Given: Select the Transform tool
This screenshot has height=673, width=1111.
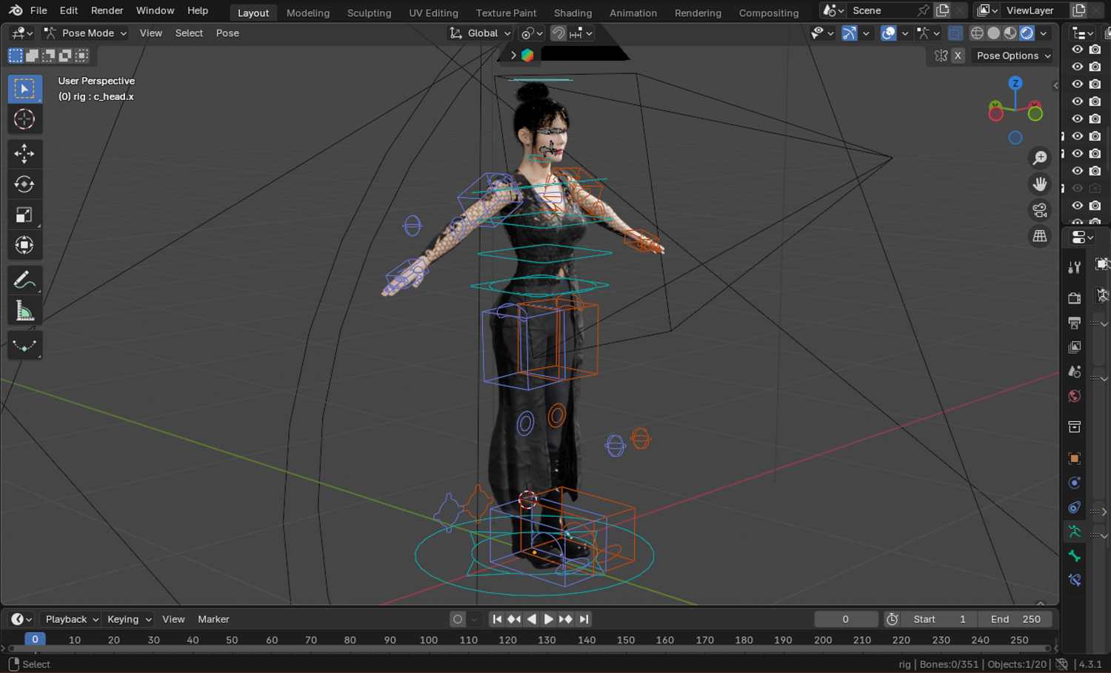Looking at the screenshot, I should pyautogui.click(x=24, y=245).
